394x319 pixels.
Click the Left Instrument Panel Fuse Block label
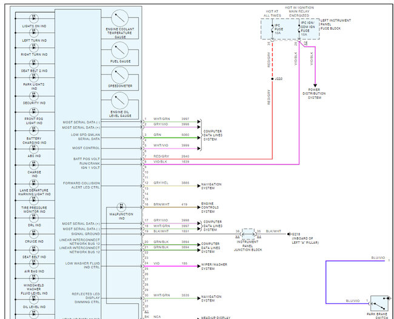(x=335, y=24)
